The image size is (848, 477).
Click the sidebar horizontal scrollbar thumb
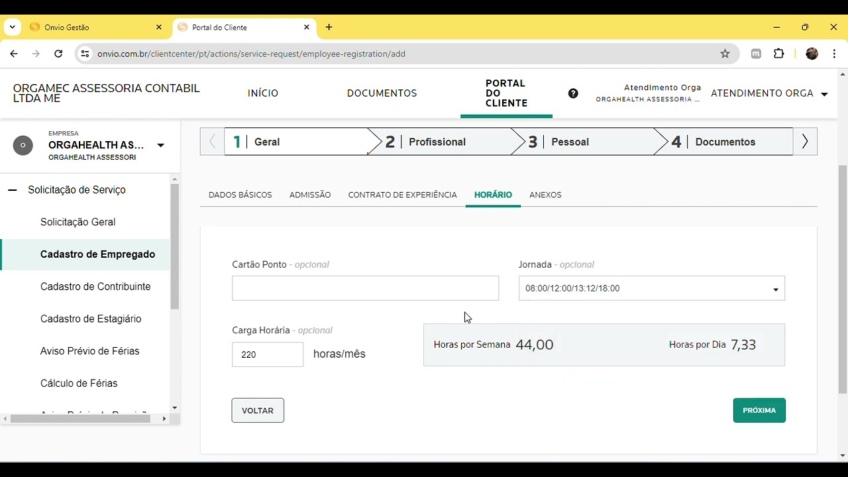coord(81,419)
